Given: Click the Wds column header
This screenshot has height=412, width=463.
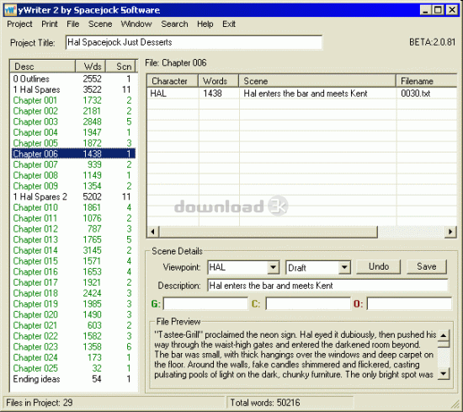Looking at the screenshot, I should [91, 67].
